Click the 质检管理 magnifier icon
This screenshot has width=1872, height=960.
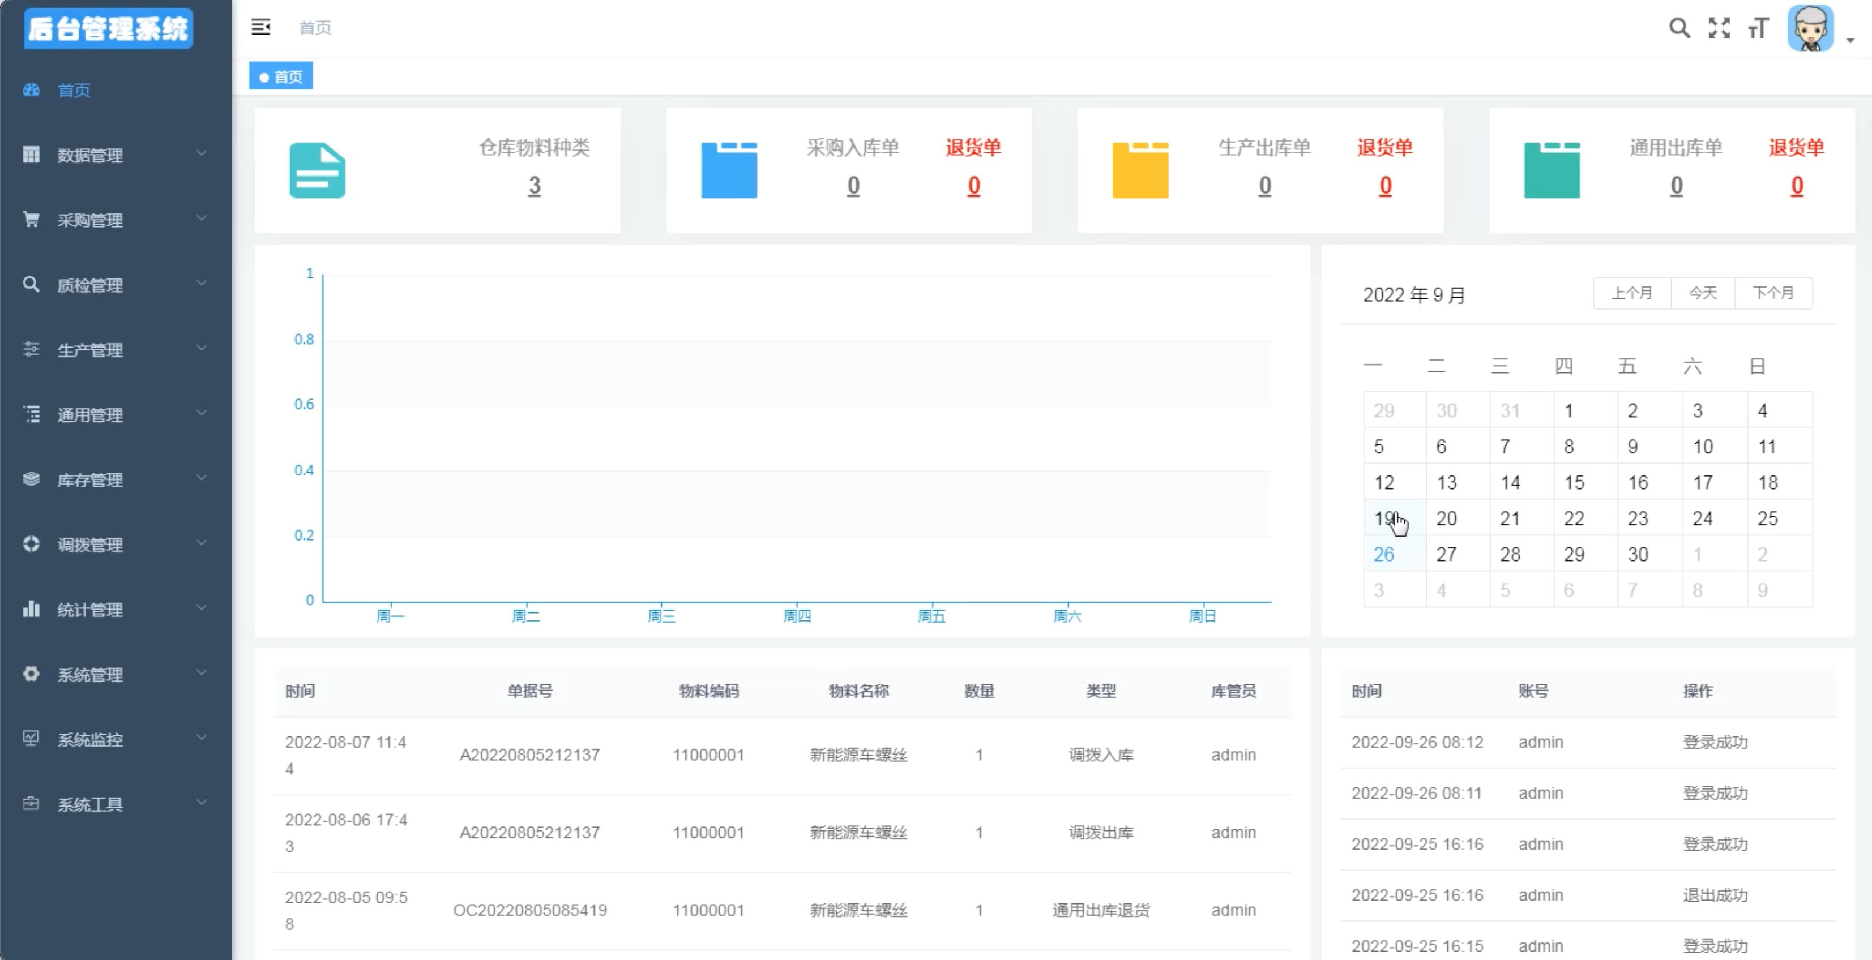click(31, 285)
